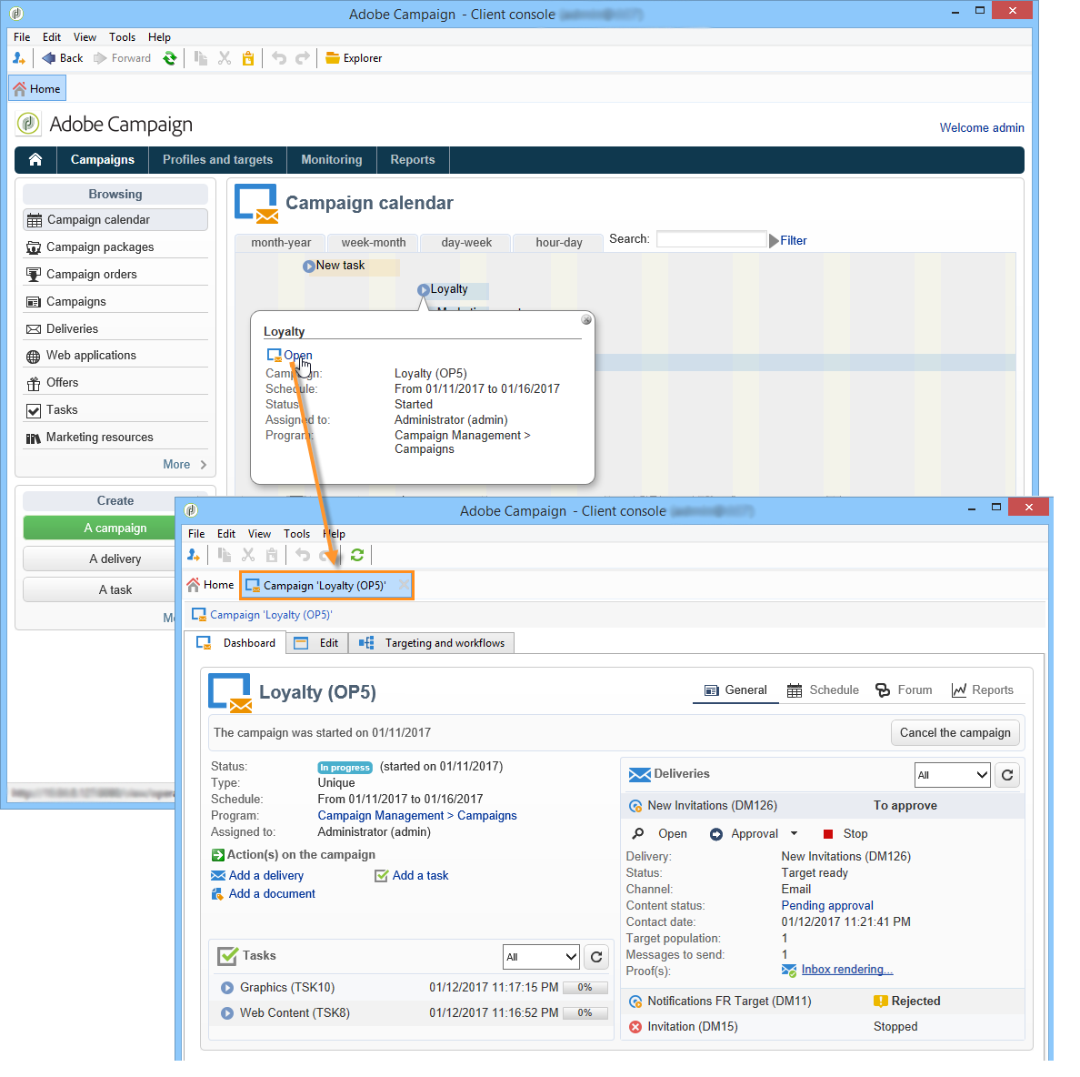1080x1077 pixels.
Task: Select Reports navigation tab in main window
Action: [x=413, y=160]
